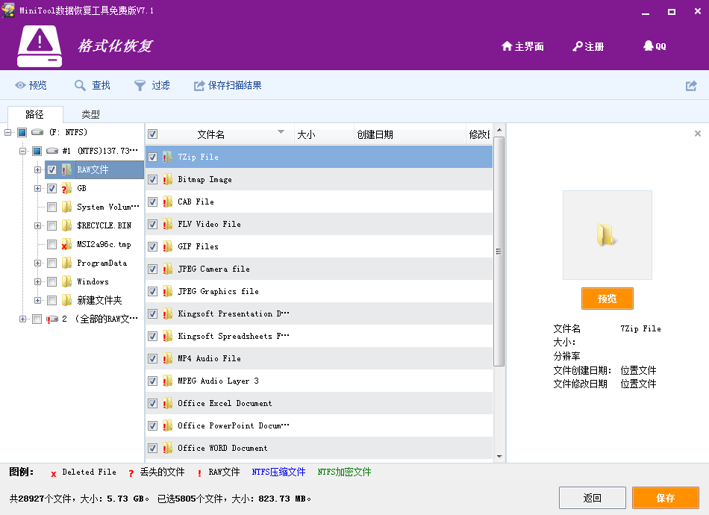
Task: Switch to the 路径 tab
Action: 35,114
